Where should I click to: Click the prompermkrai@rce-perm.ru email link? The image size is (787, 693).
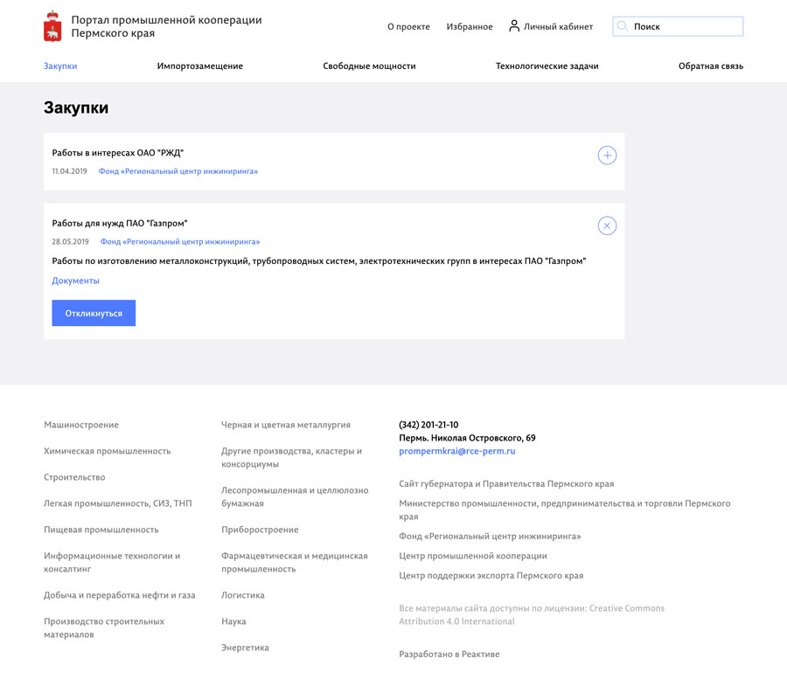point(456,451)
